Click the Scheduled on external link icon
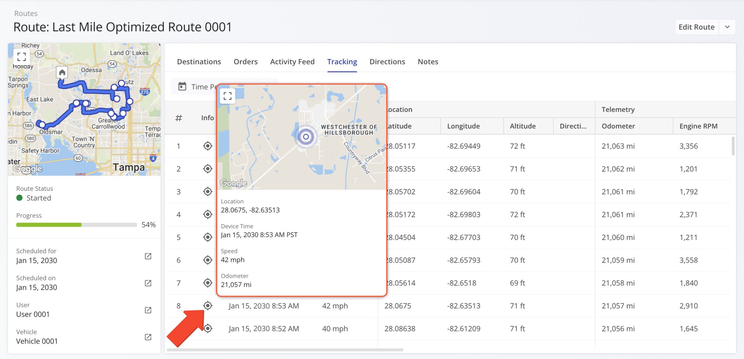This screenshot has width=744, height=359. click(x=148, y=283)
